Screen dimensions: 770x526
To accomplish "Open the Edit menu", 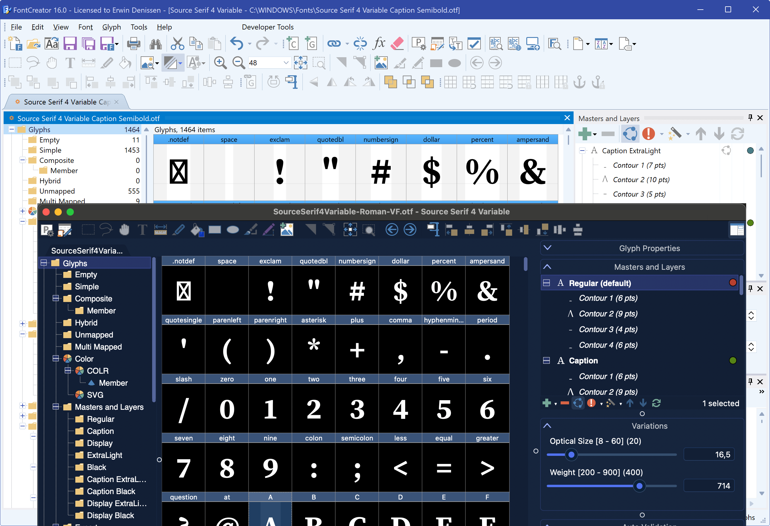I will pos(37,27).
